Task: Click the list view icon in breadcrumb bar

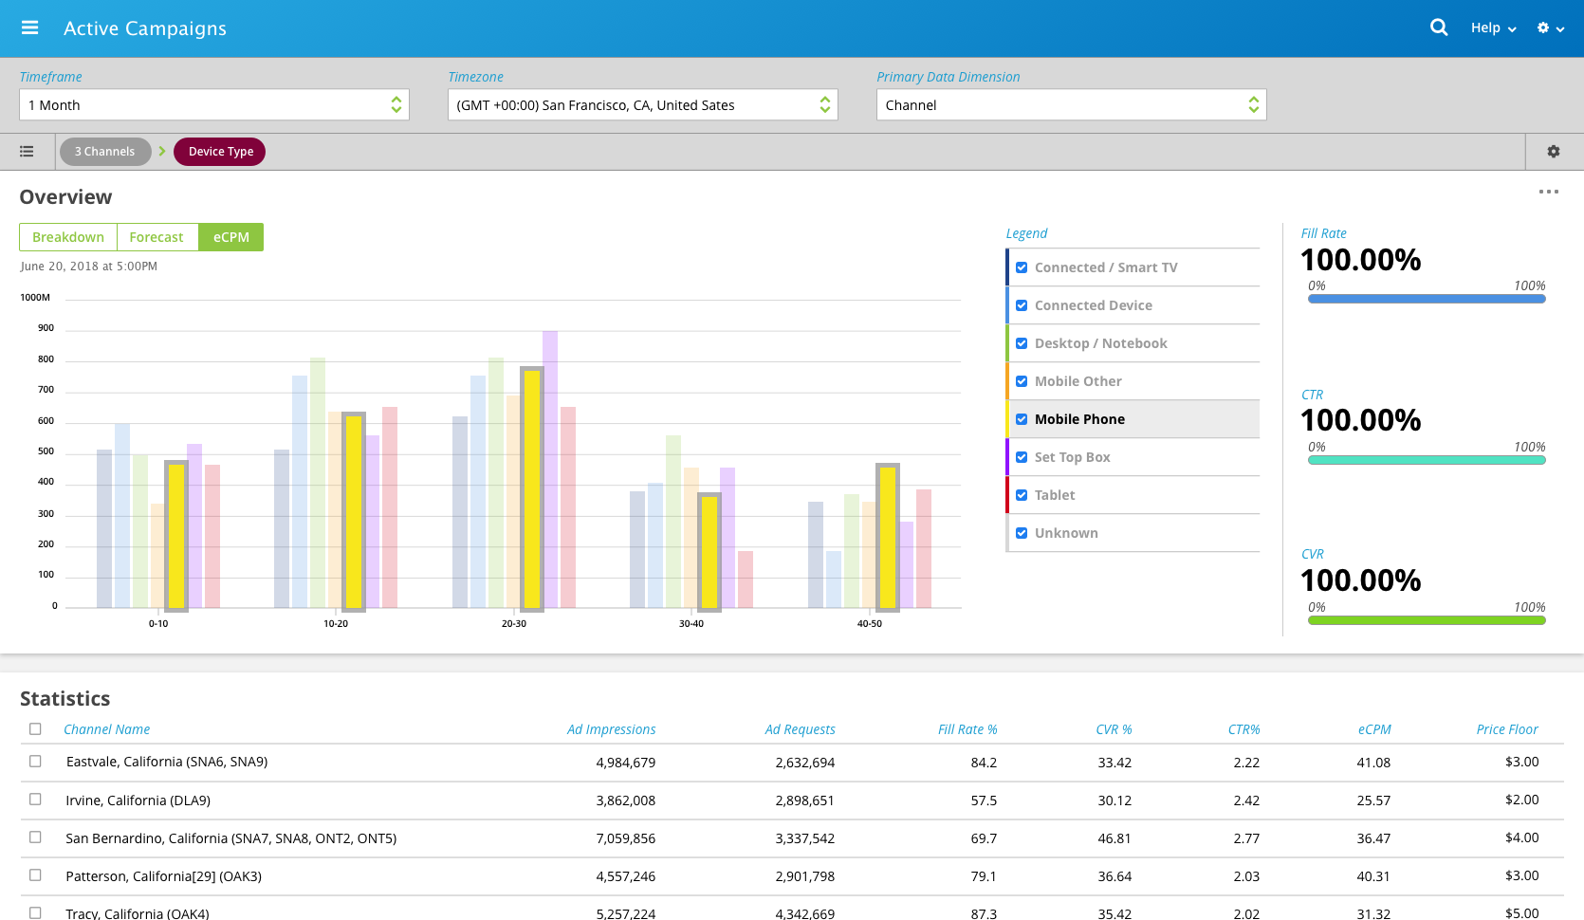Action: [27, 152]
